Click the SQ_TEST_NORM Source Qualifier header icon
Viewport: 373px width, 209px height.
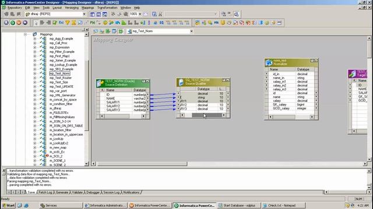[181, 82]
